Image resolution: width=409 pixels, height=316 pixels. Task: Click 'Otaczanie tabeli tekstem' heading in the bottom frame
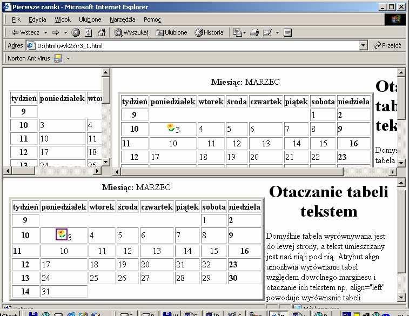pos(328,201)
